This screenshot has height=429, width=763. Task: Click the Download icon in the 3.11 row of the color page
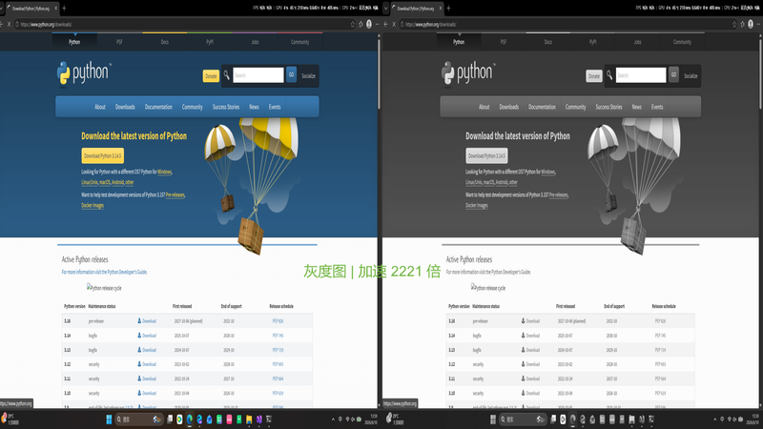tap(139, 378)
